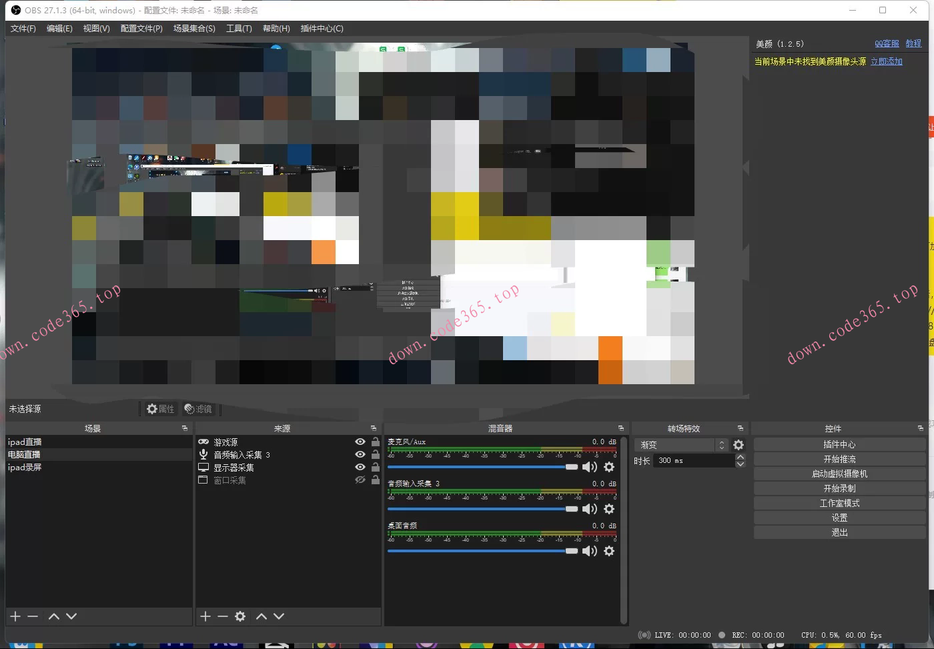The width and height of the screenshot is (934, 649).
Task: Hide the 游戏源 source with its eye
Action: (x=360, y=442)
